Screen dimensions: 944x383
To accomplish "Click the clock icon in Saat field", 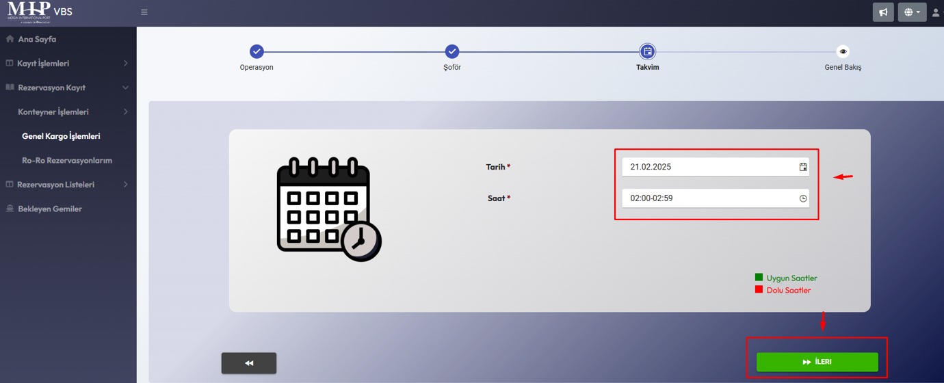I will click(x=803, y=198).
